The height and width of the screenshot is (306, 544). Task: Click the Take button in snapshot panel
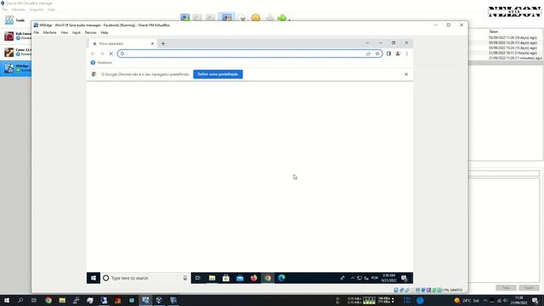click(506, 288)
